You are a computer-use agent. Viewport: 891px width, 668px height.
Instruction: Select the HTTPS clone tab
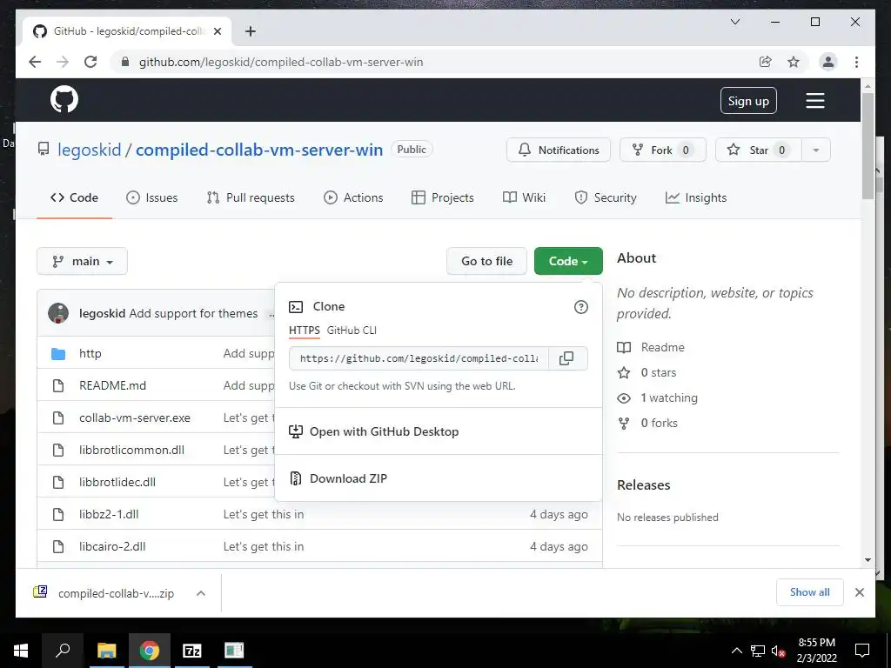click(304, 331)
